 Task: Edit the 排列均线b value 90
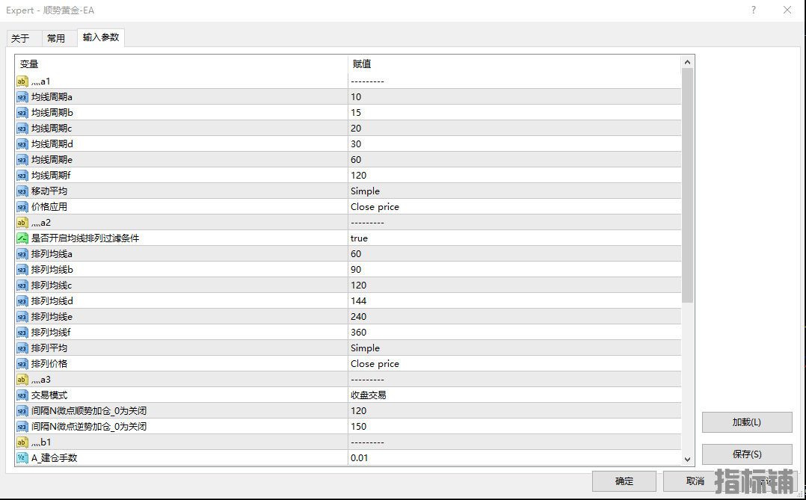tap(514, 269)
